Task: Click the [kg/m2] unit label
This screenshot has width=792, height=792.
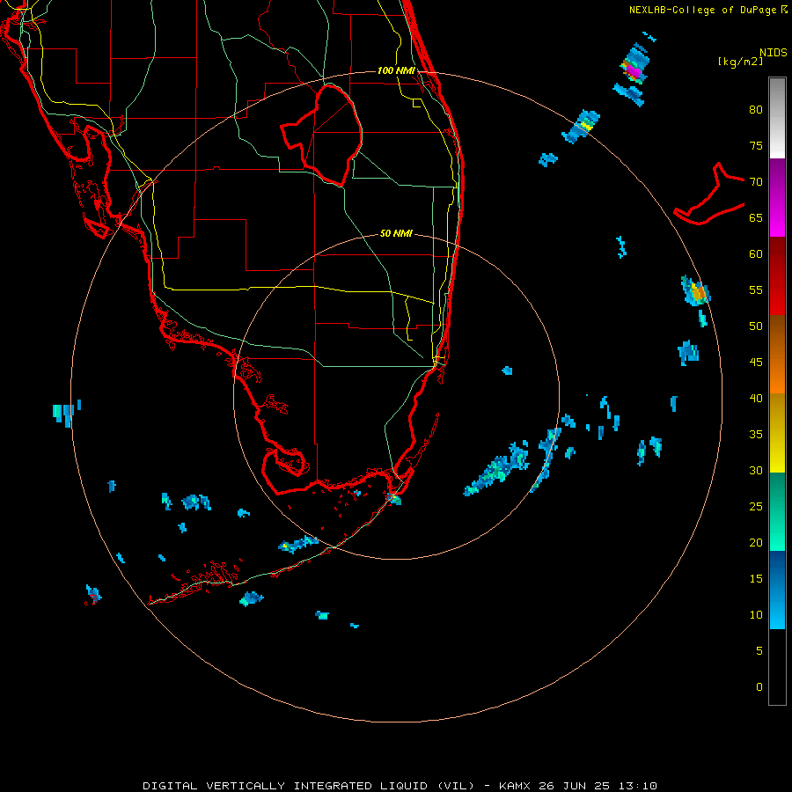Action: (740, 62)
